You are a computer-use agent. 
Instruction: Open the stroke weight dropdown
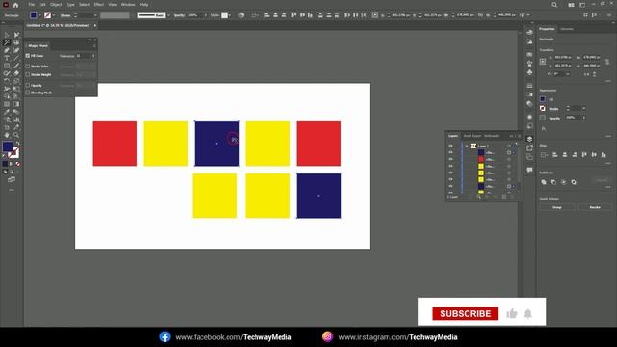point(94,15)
